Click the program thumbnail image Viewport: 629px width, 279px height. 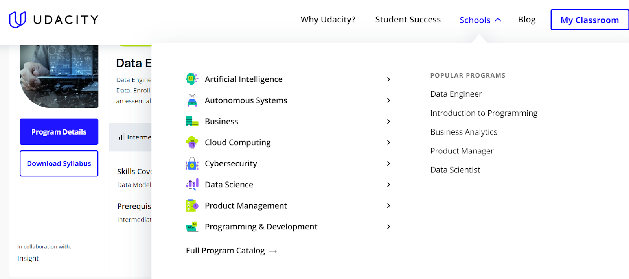(x=59, y=76)
